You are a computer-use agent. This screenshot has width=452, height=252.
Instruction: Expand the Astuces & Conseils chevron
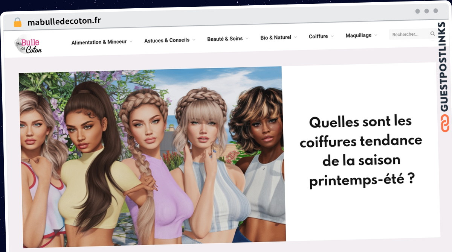pos(194,39)
